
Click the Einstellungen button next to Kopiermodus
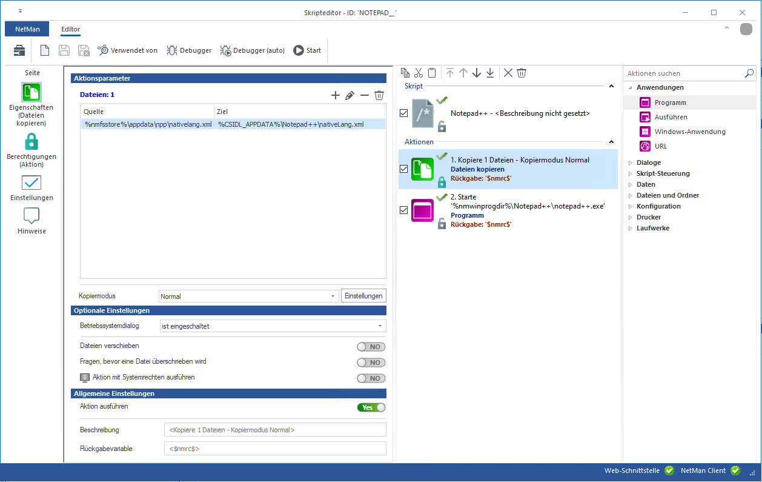[x=363, y=296]
